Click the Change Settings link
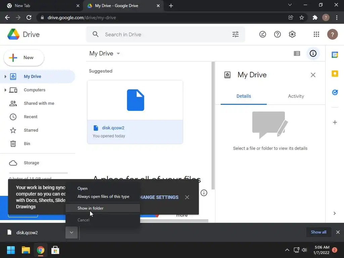The image size is (344, 258). tap(159, 197)
